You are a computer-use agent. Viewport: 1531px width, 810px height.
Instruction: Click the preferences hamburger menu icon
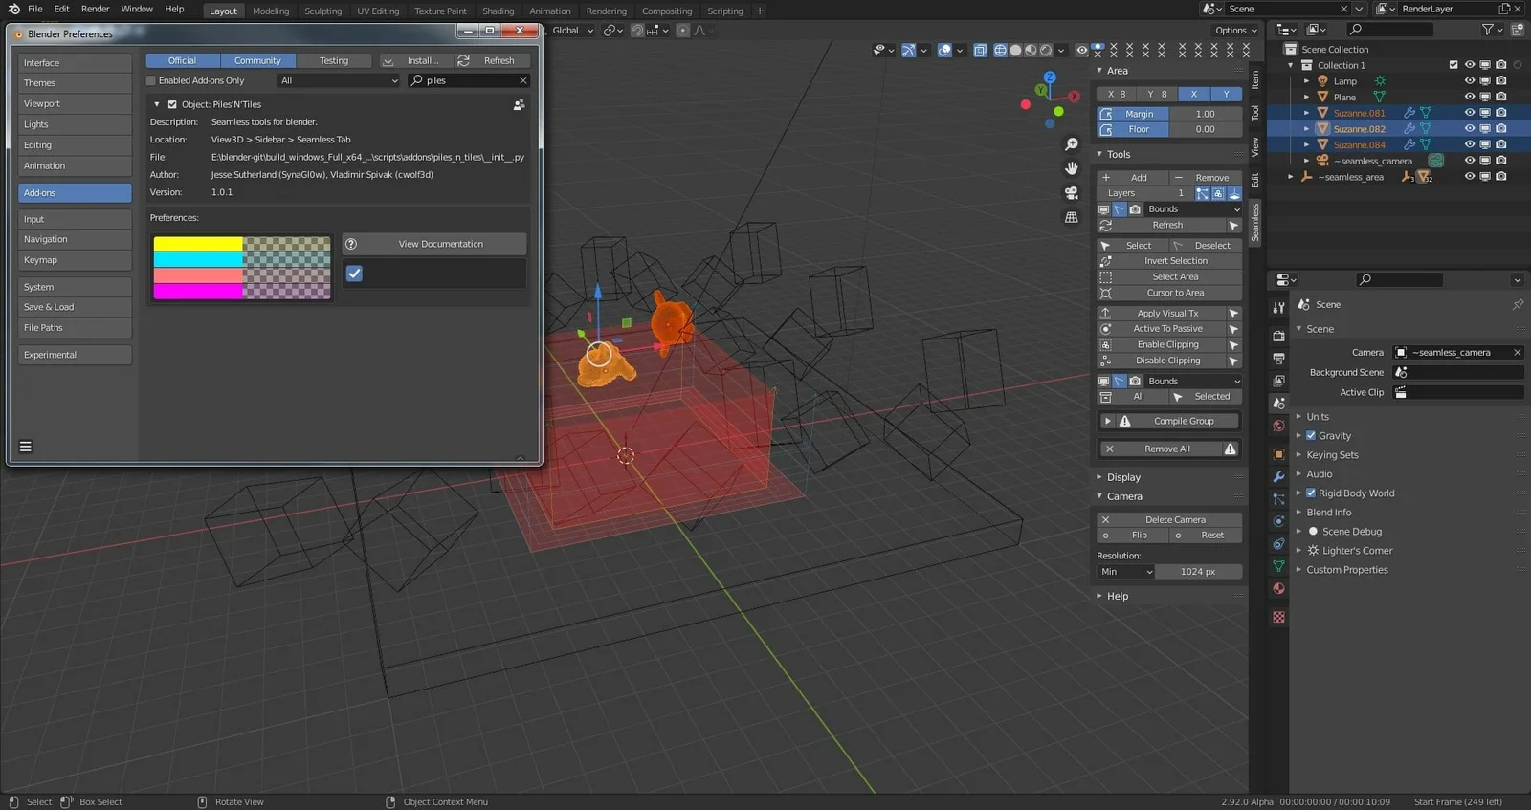click(x=26, y=446)
